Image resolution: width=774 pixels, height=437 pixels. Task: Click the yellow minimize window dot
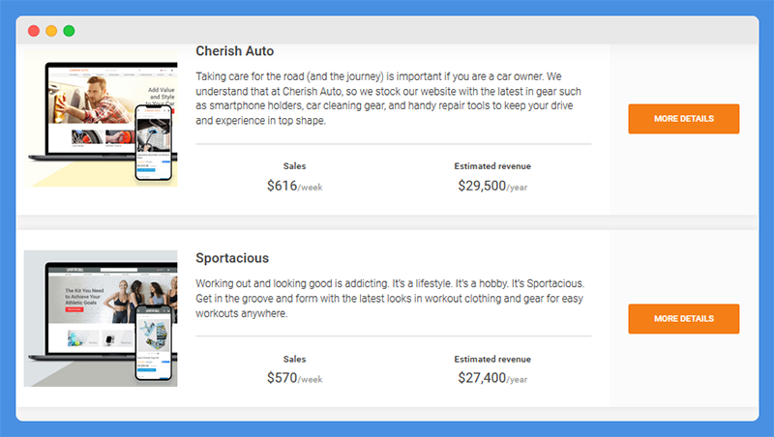pyautogui.click(x=51, y=31)
